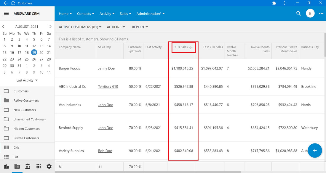326x173 pixels.
Task: Click ABC Industrial Co company name
Action: (72, 86)
